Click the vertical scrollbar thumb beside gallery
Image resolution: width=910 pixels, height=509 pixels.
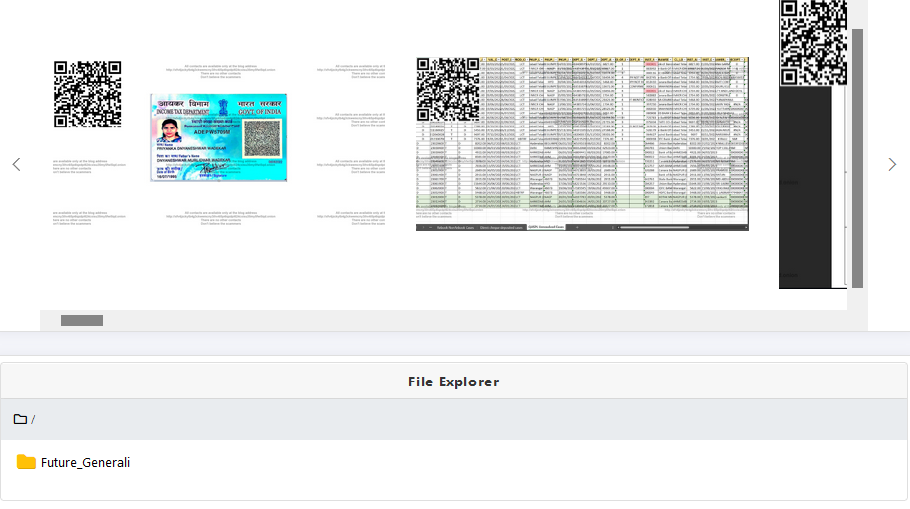pos(857,159)
